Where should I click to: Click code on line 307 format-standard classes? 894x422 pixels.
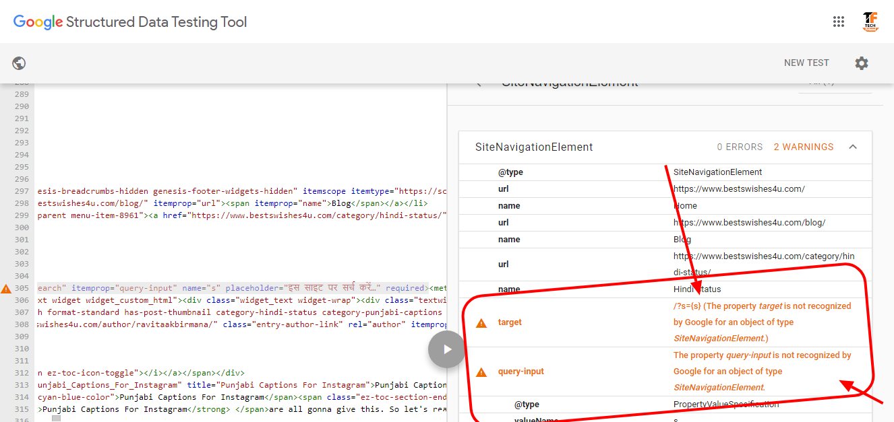(239, 312)
